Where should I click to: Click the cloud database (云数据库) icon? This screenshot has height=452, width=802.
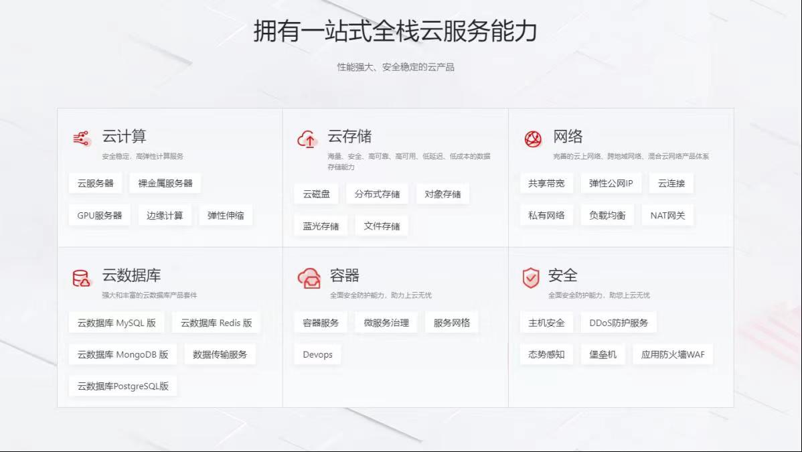(81, 278)
